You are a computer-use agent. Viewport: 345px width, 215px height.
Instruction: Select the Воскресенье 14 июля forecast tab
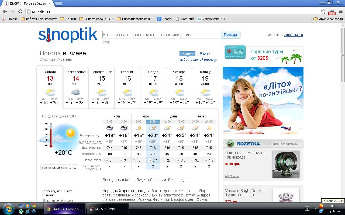coord(75,88)
